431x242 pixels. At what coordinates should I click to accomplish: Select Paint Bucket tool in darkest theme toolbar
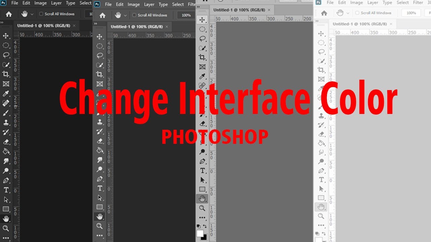pos(6,151)
